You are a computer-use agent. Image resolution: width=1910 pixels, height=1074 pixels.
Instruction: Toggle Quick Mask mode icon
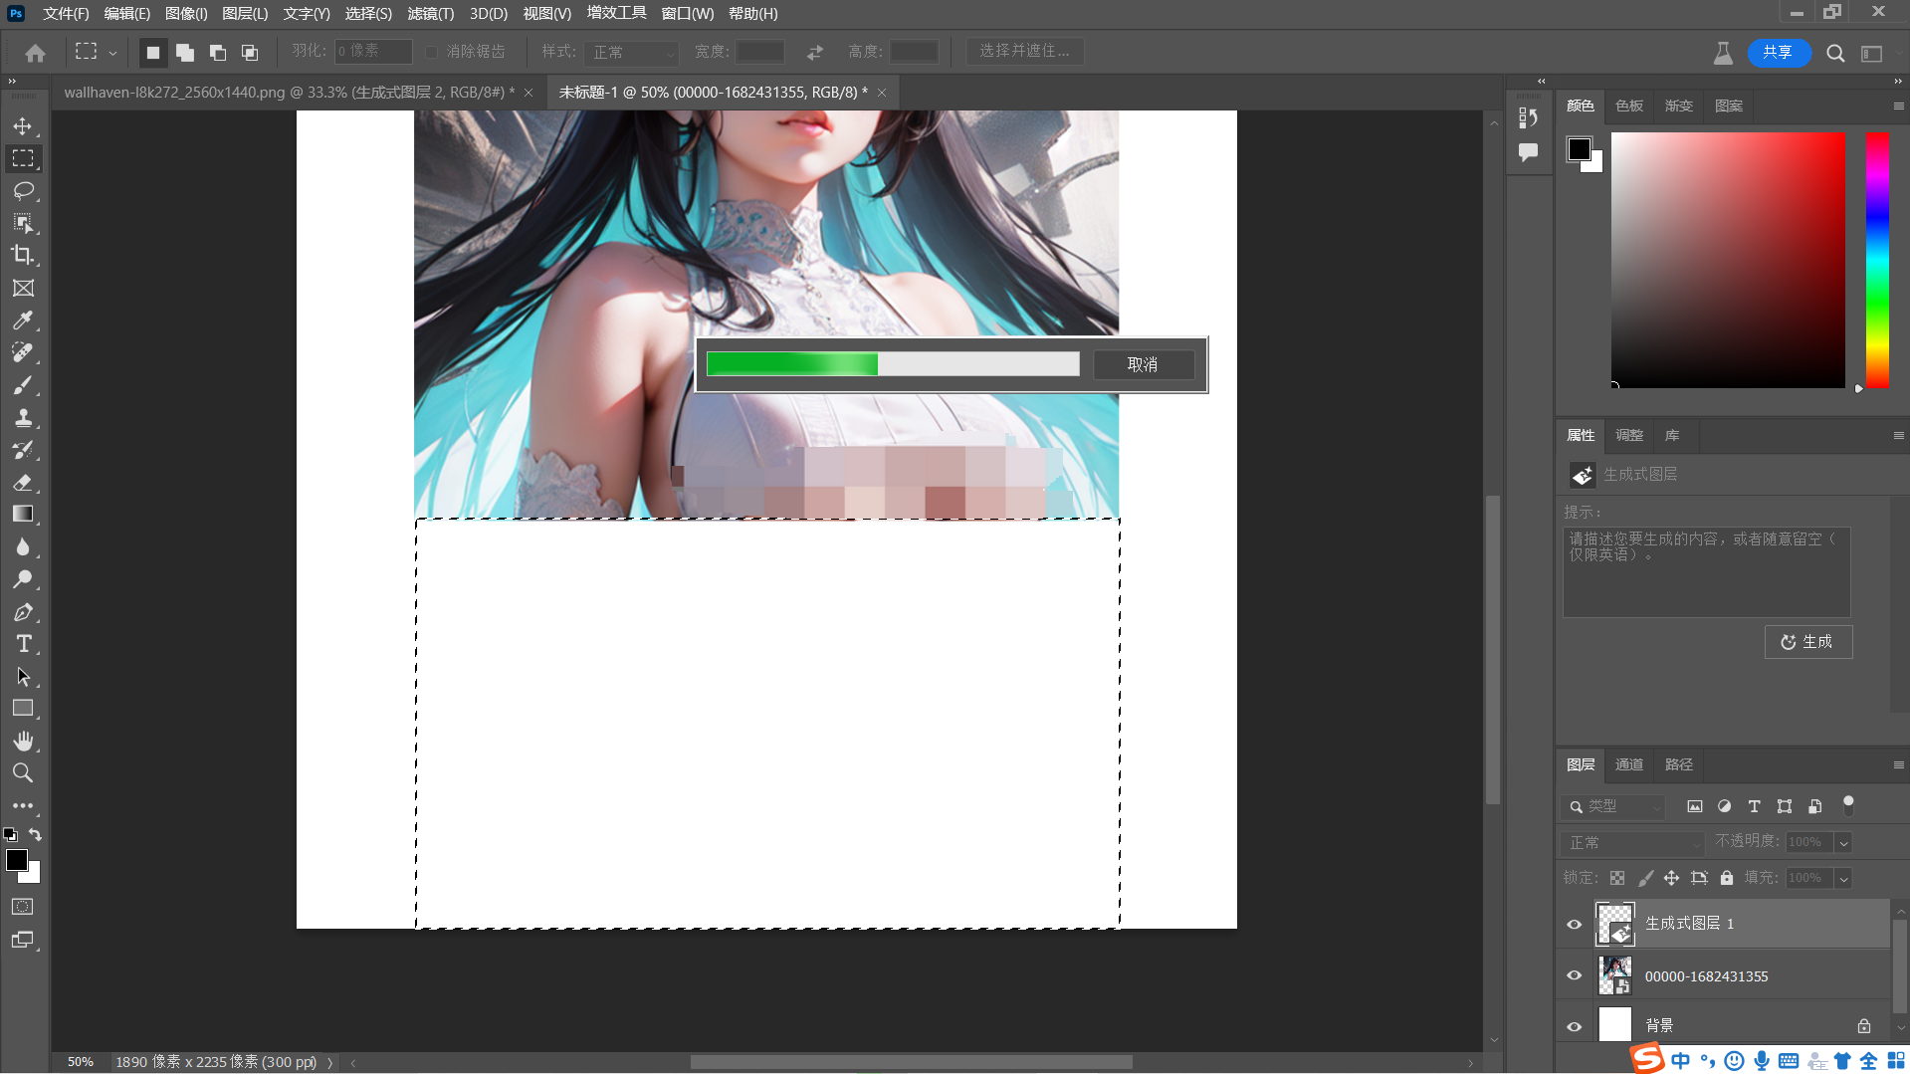tap(23, 907)
